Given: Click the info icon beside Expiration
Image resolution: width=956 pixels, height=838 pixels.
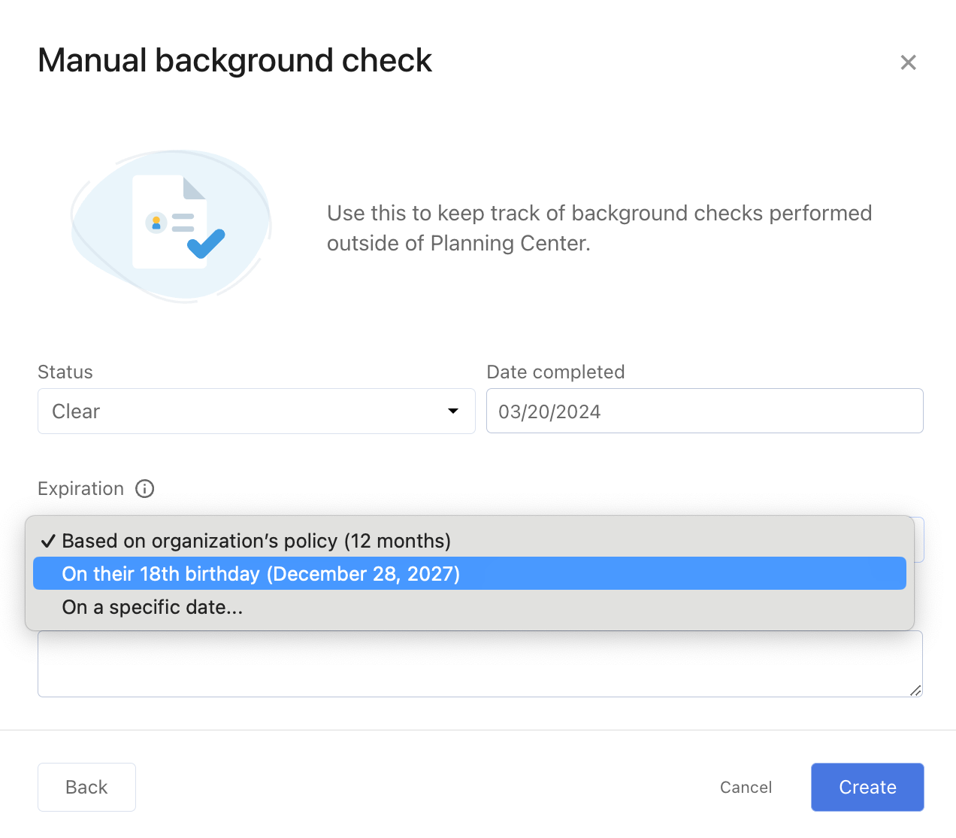Looking at the screenshot, I should click(144, 489).
